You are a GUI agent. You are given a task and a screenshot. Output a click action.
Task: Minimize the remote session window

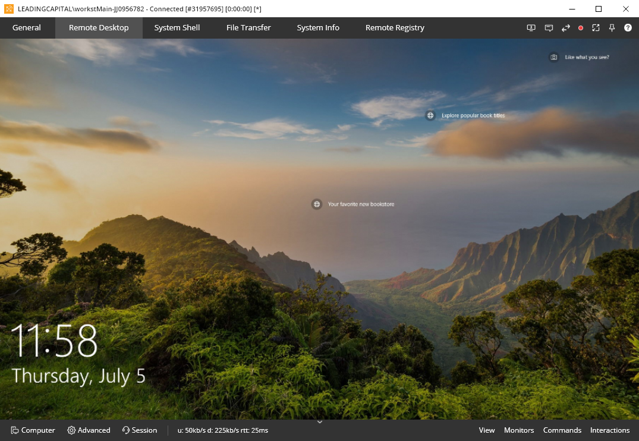(x=572, y=8)
